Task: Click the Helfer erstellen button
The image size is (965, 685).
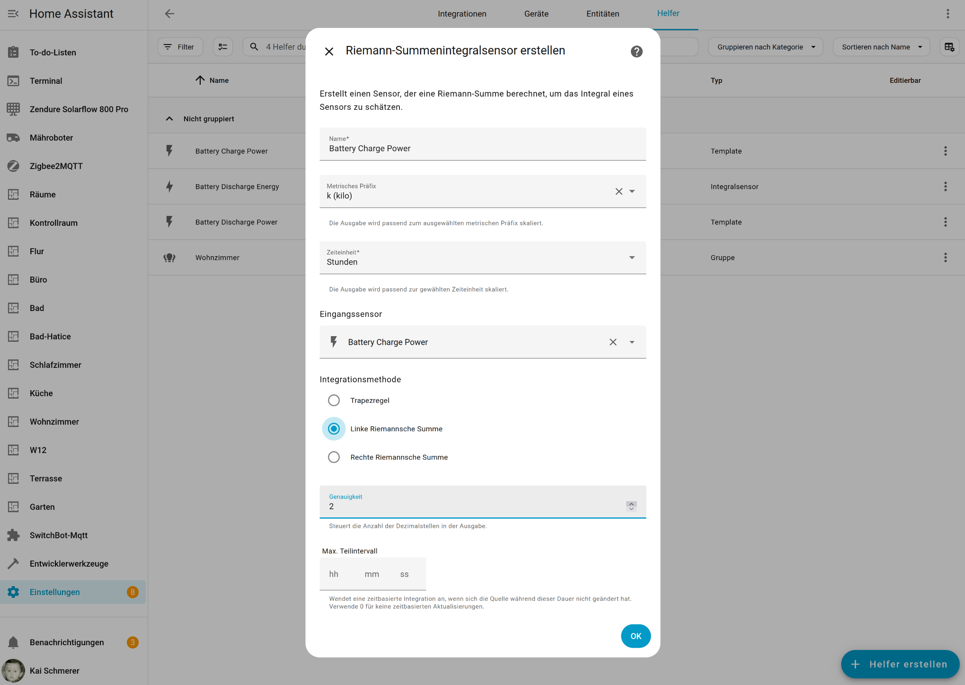Action: (x=900, y=664)
